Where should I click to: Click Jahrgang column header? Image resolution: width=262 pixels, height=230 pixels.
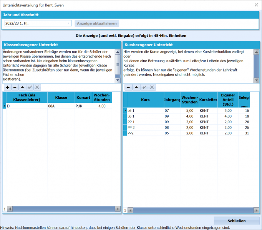tap(172, 100)
